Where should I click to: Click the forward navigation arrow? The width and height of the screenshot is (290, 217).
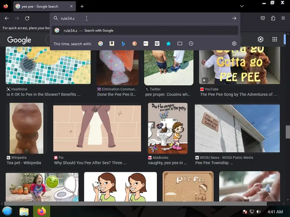[x=17, y=18]
